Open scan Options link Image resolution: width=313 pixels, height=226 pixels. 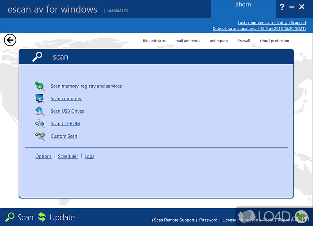pyautogui.click(x=43, y=156)
